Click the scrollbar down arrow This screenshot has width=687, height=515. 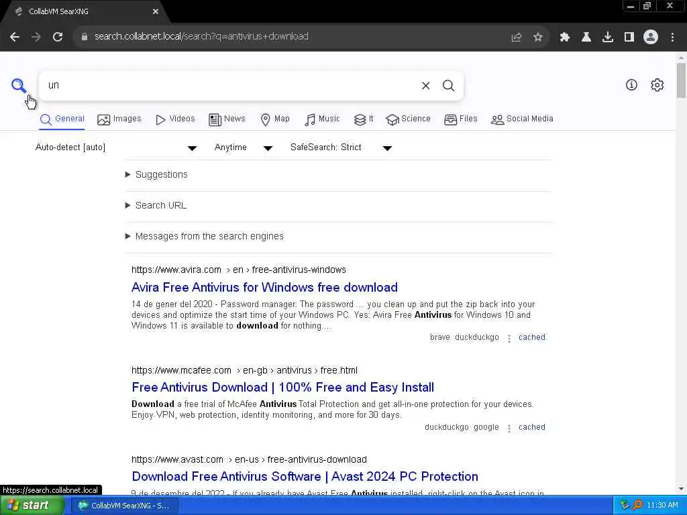click(681, 489)
